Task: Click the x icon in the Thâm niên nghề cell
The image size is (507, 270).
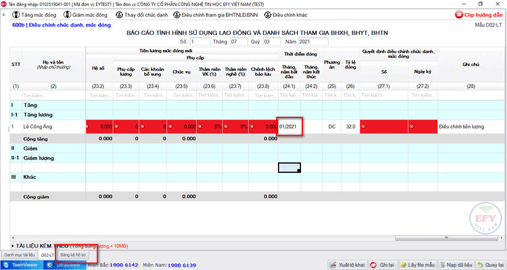Action: (226, 127)
